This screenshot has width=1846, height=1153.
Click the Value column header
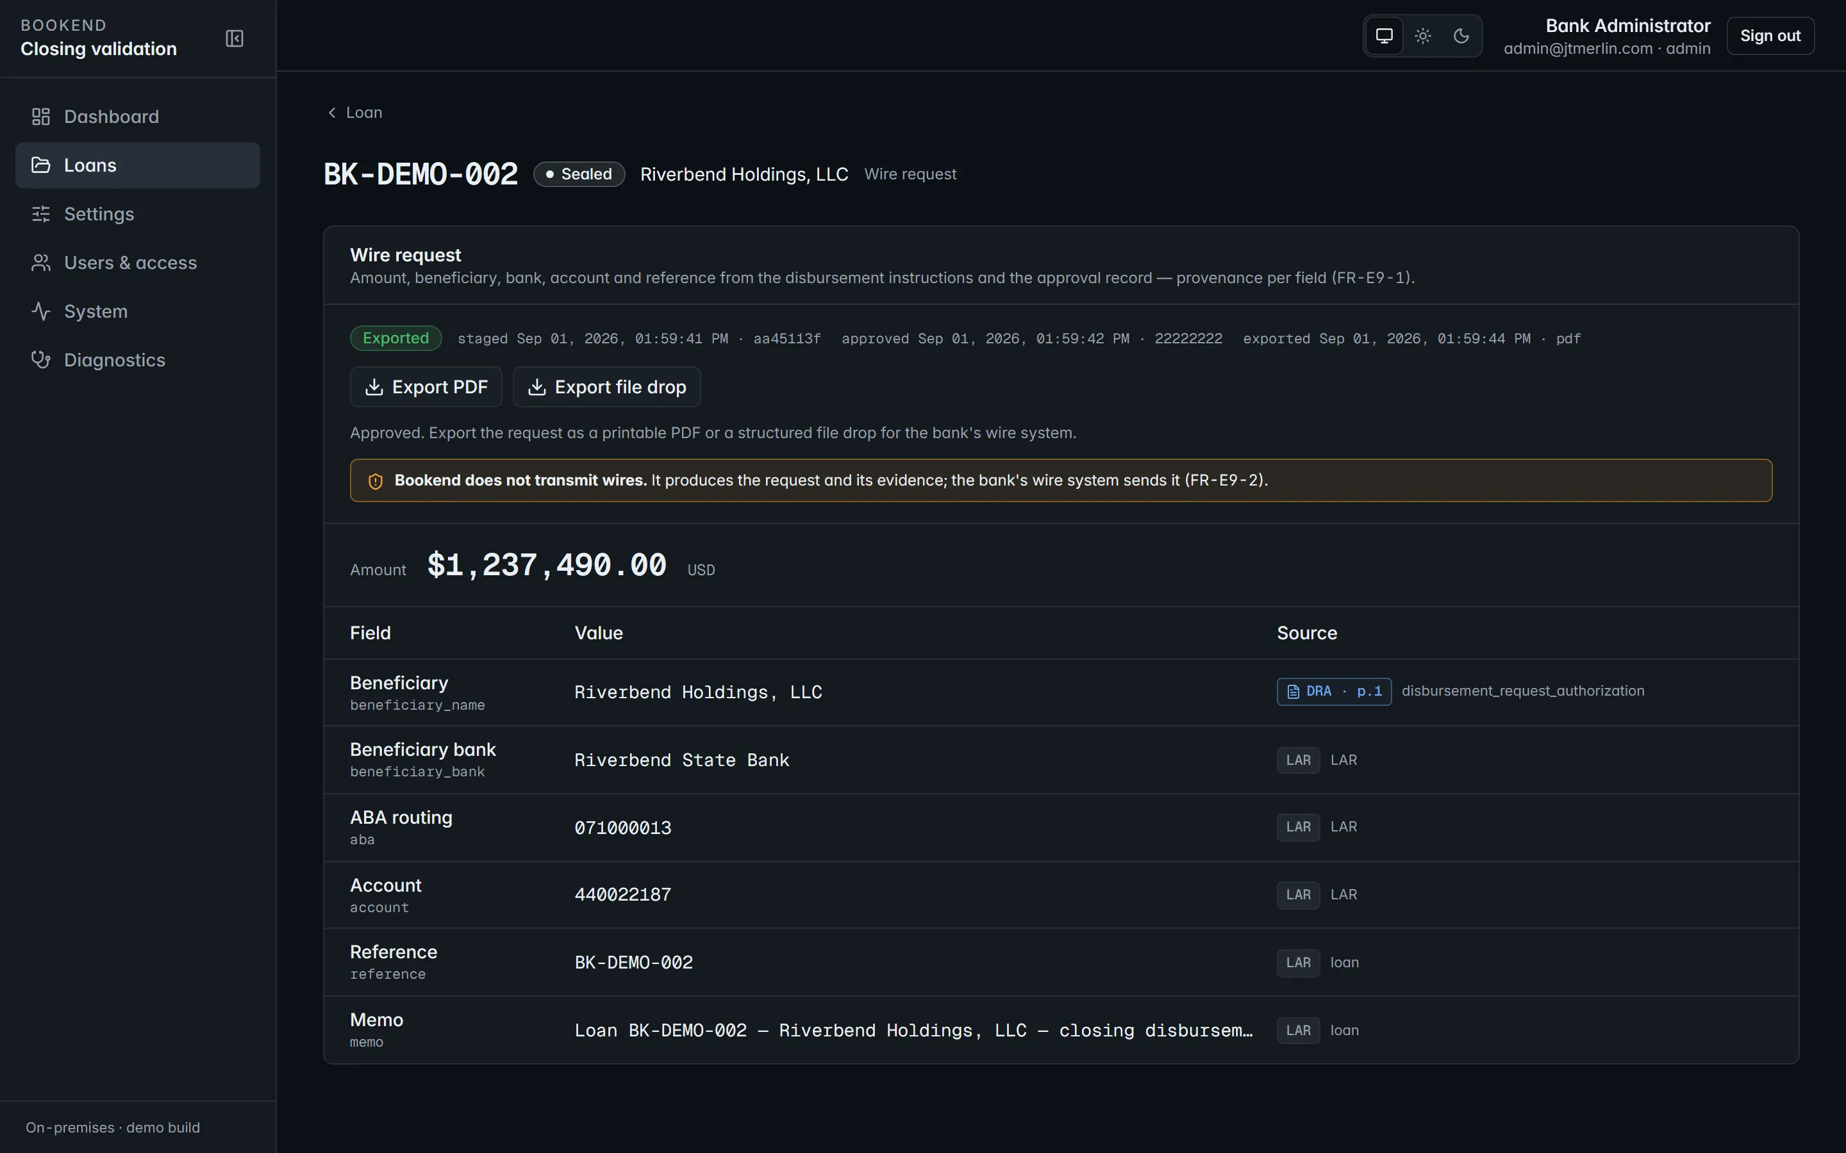(599, 634)
